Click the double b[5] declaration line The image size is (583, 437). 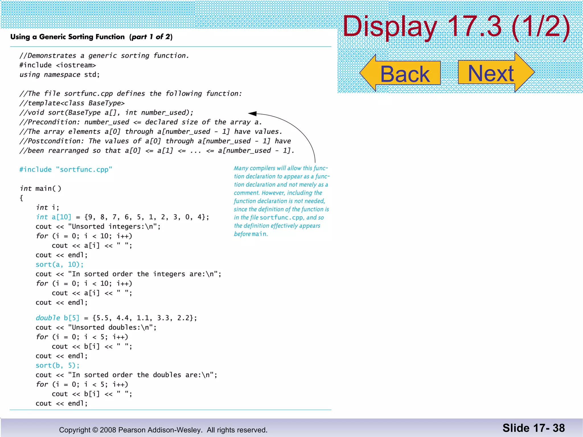pyautogui.click(x=116, y=318)
